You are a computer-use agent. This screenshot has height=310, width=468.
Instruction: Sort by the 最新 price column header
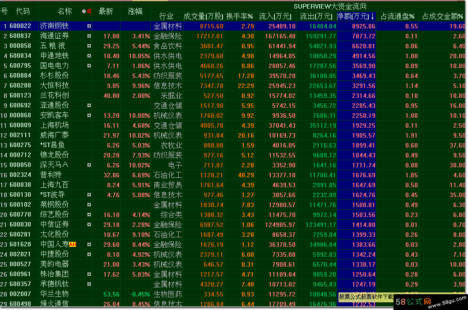coord(106,11)
